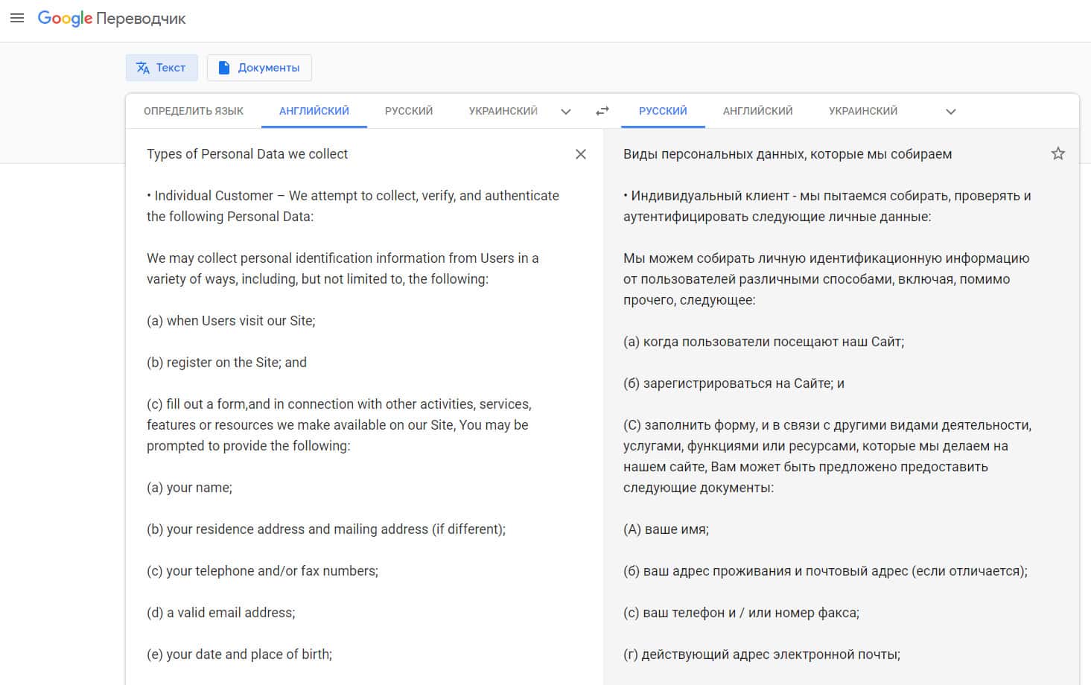
Task: Expand the source language list
Action: [566, 112]
